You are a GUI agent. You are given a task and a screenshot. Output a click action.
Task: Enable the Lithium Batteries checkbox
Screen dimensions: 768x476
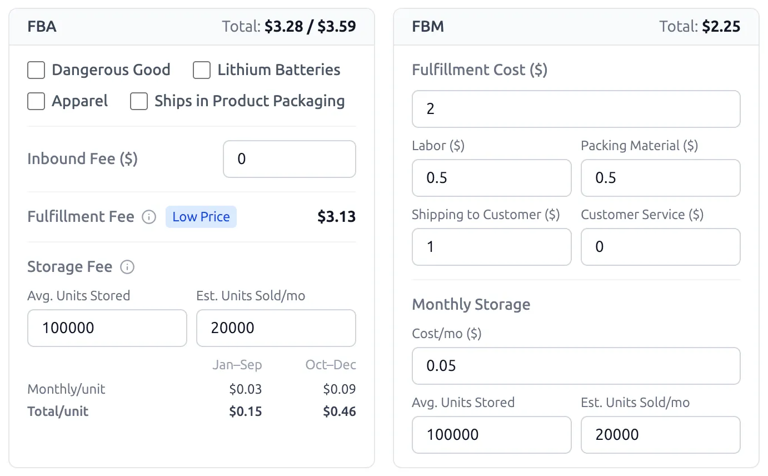[202, 70]
